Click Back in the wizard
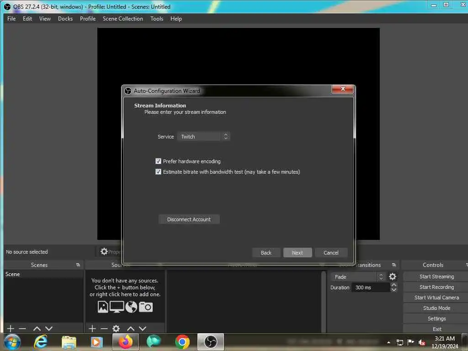 [266, 252]
